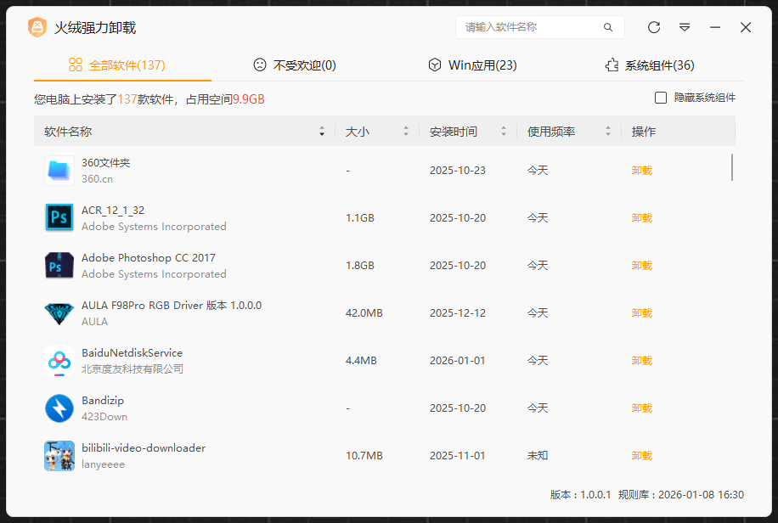
Task: Open the 软件名称 sort dropdown arrows
Action: [x=321, y=131]
